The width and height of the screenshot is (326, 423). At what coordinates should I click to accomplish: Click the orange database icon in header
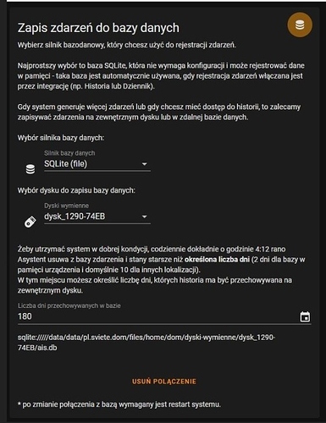[300, 25]
